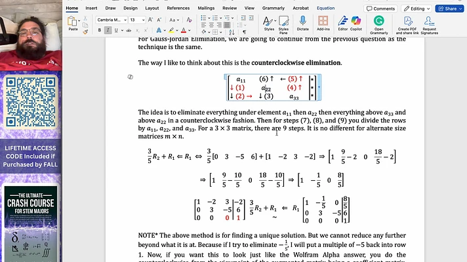The width and height of the screenshot is (467, 262).
Task: Open the Comments pane
Action: [380, 9]
